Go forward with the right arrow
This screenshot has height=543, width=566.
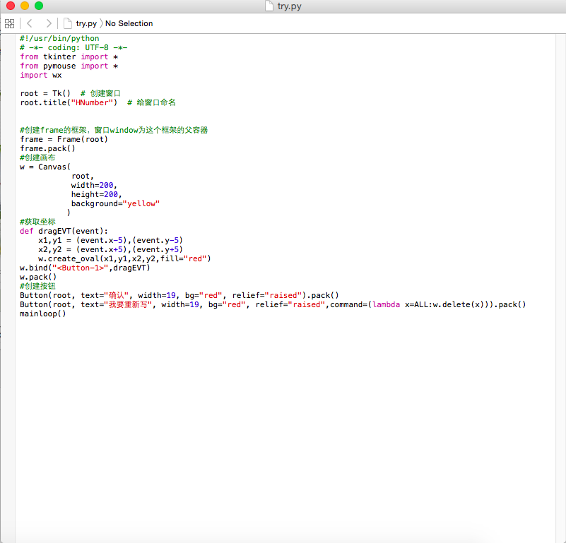tap(48, 23)
